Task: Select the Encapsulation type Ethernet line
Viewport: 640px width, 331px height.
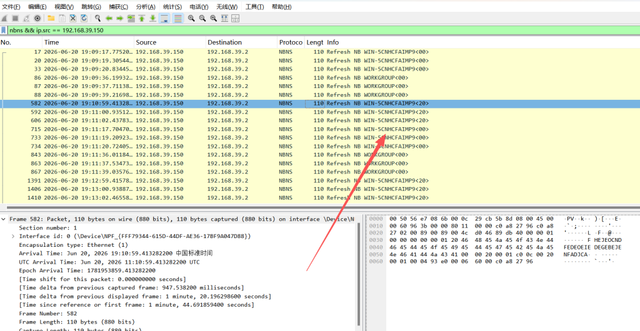Action: point(74,245)
